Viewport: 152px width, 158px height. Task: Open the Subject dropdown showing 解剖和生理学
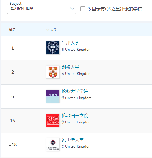[x=42, y=9]
